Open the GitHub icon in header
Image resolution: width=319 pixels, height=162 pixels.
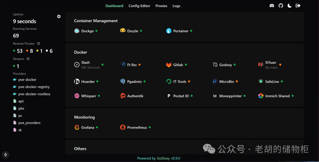coord(281,6)
